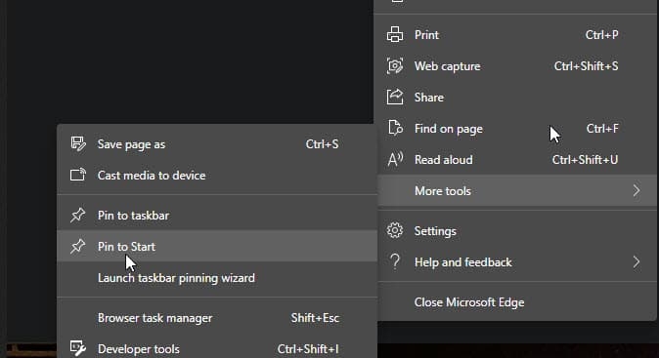Click the pin icon beside Pin to Start
The image size is (659, 358).
point(78,246)
